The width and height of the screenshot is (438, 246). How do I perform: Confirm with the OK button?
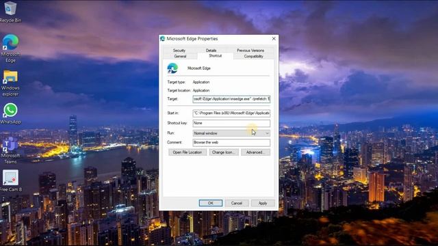pyautogui.click(x=211, y=203)
